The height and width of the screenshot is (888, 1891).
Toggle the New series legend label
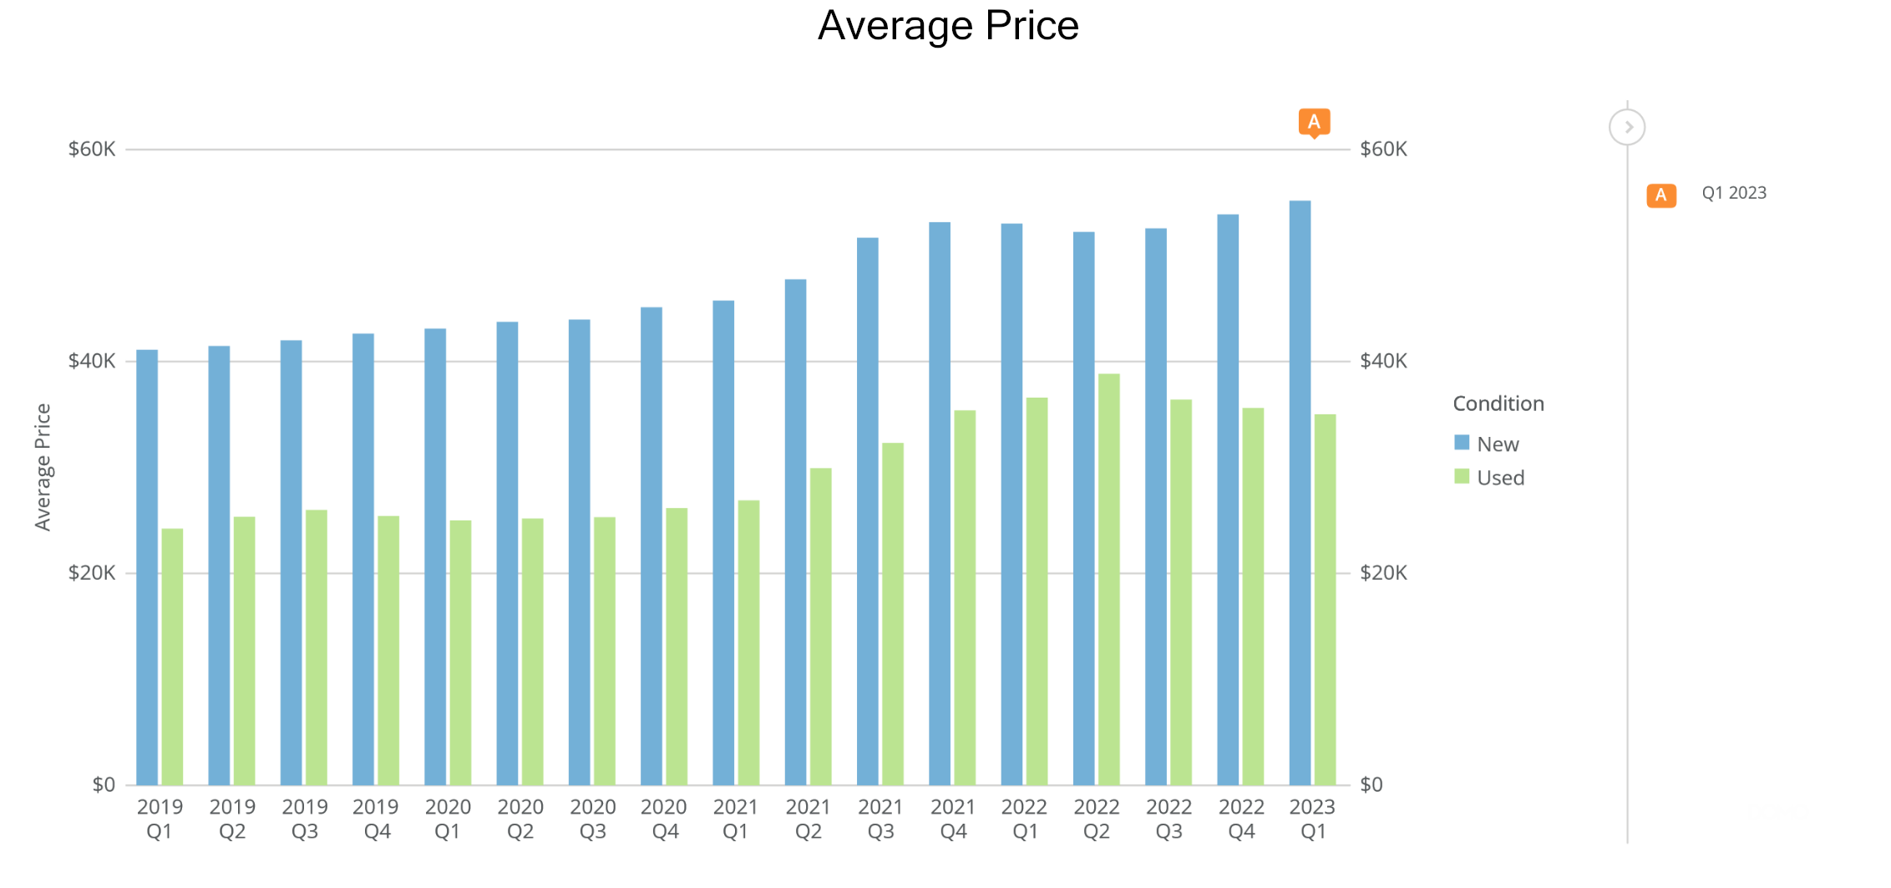(x=1498, y=444)
